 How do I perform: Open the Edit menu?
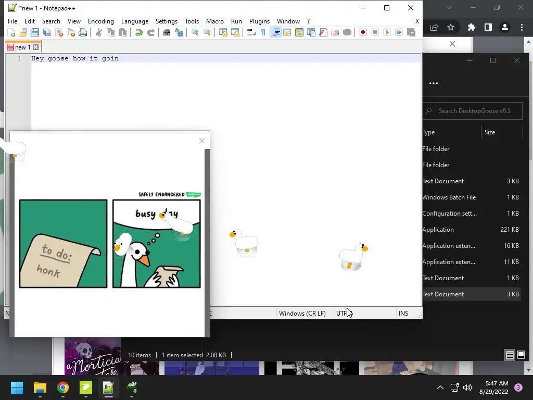tap(30, 21)
